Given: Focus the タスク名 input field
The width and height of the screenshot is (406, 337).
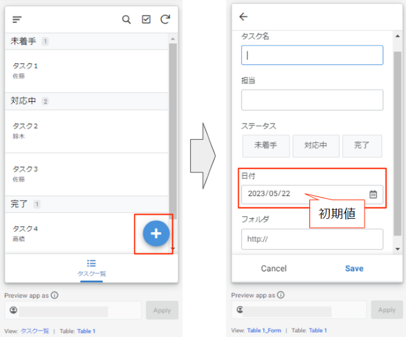Looking at the screenshot, I should [312, 55].
